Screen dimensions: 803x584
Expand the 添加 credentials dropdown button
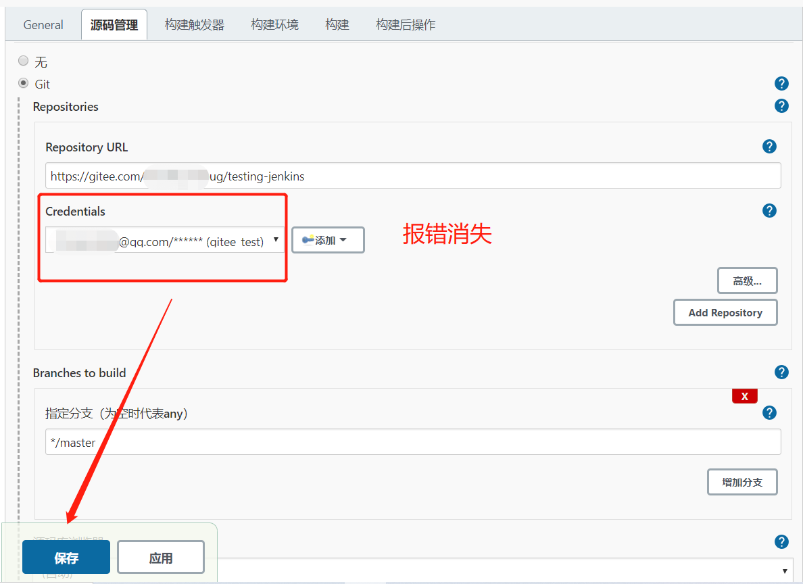(328, 240)
